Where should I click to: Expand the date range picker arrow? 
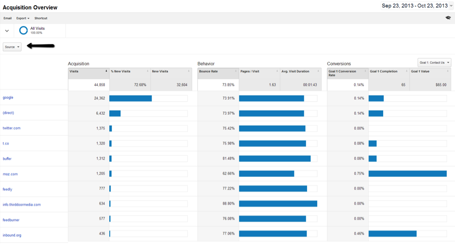click(451, 6)
